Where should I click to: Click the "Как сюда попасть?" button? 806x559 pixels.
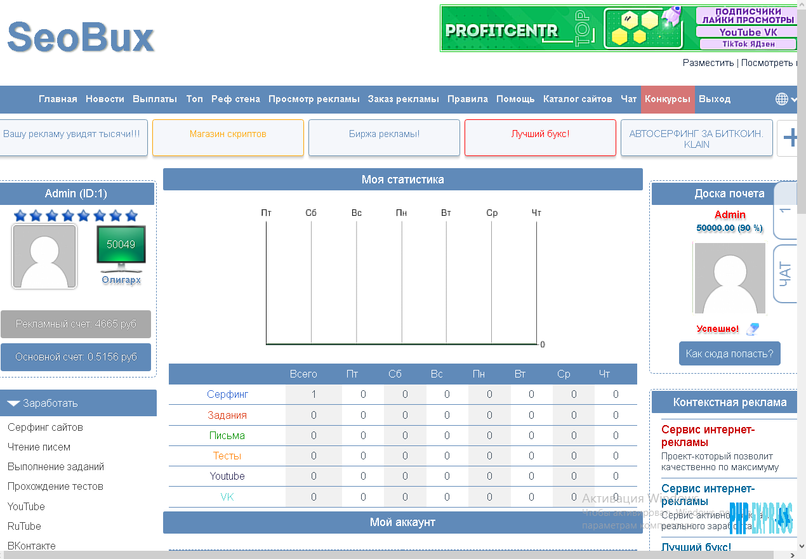click(x=730, y=353)
